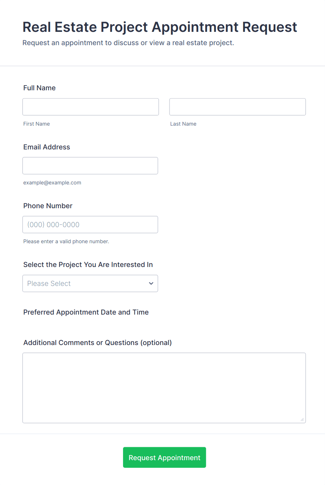Submit with the Request Appointment button
325x485 pixels.
(164, 457)
